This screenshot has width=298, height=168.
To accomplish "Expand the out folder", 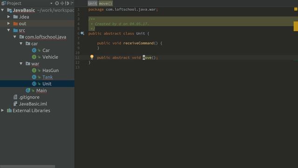I will point(8,23).
